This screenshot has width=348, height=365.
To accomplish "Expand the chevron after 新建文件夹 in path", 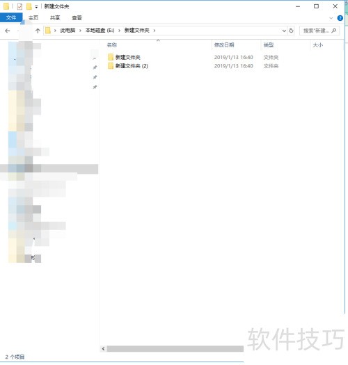I will point(155,31).
